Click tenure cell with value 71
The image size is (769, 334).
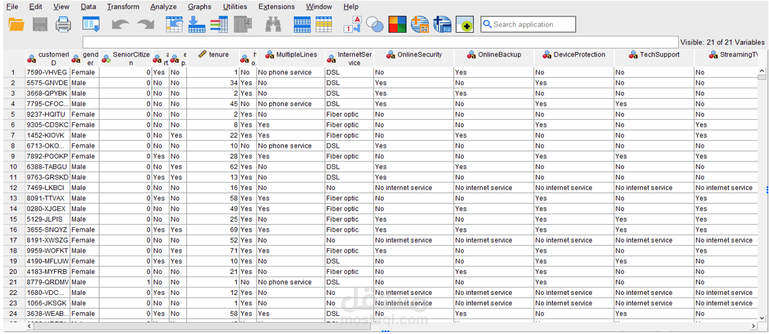click(212, 251)
